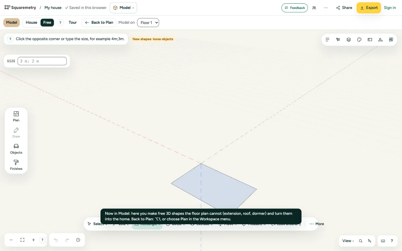Zoom out with the minus button
This screenshot has width=402, height=251.
click(x=11, y=240)
